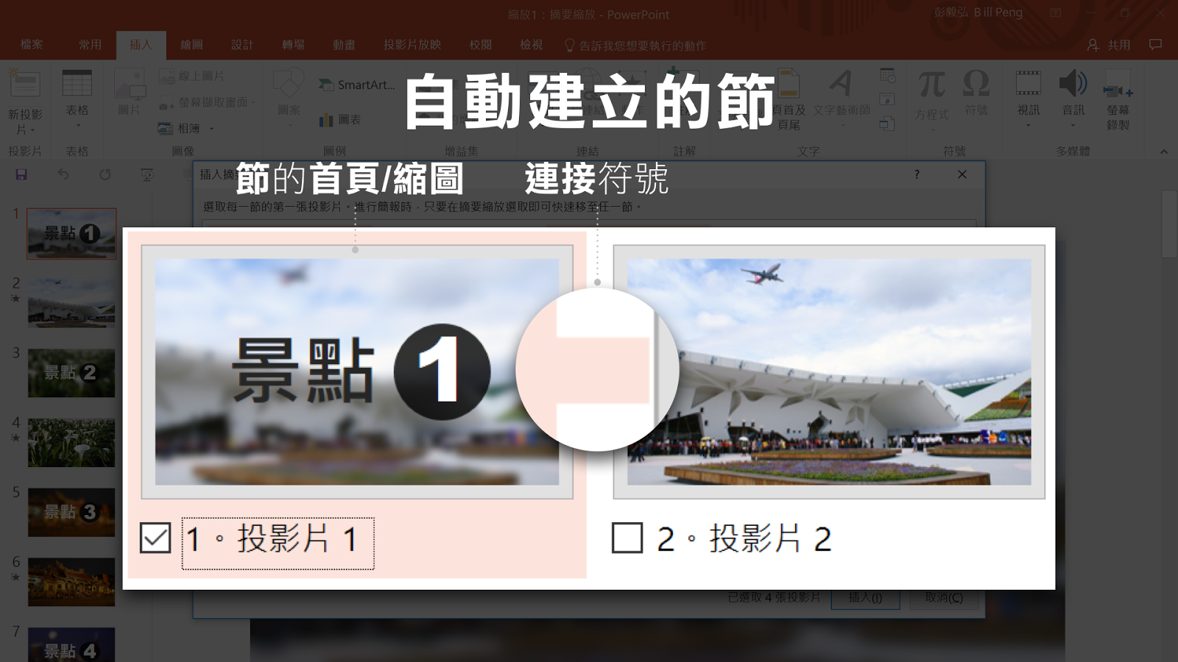Select slide 3 thumbnail 景點 2
This screenshot has width=1178, height=662.
71,373
